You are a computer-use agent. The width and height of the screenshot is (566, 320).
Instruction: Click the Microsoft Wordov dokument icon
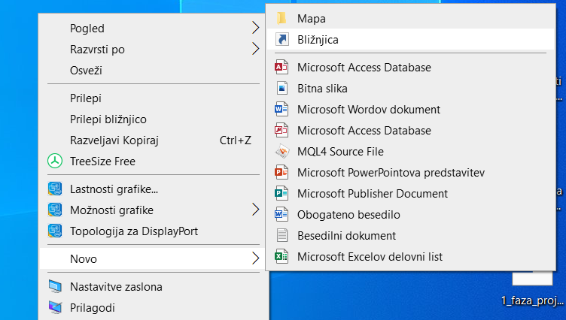[282, 110]
